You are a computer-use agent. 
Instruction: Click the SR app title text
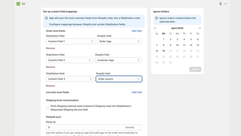pyautogui.click(x=23, y=4)
